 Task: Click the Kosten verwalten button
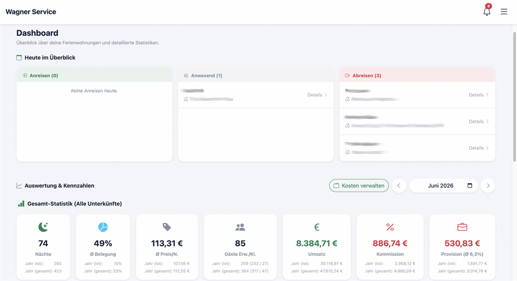point(358,186)
